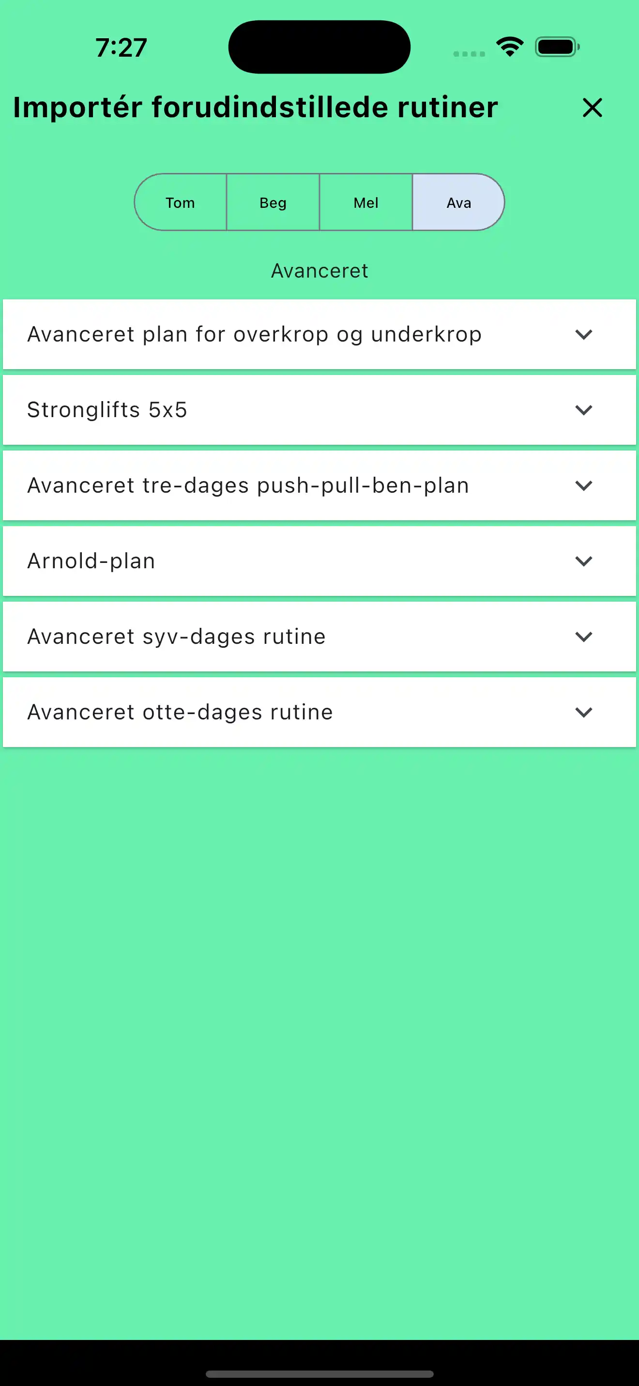Select the Ava segment
639x1386 pixels.
pyautogui.click(x=458, y=202)
